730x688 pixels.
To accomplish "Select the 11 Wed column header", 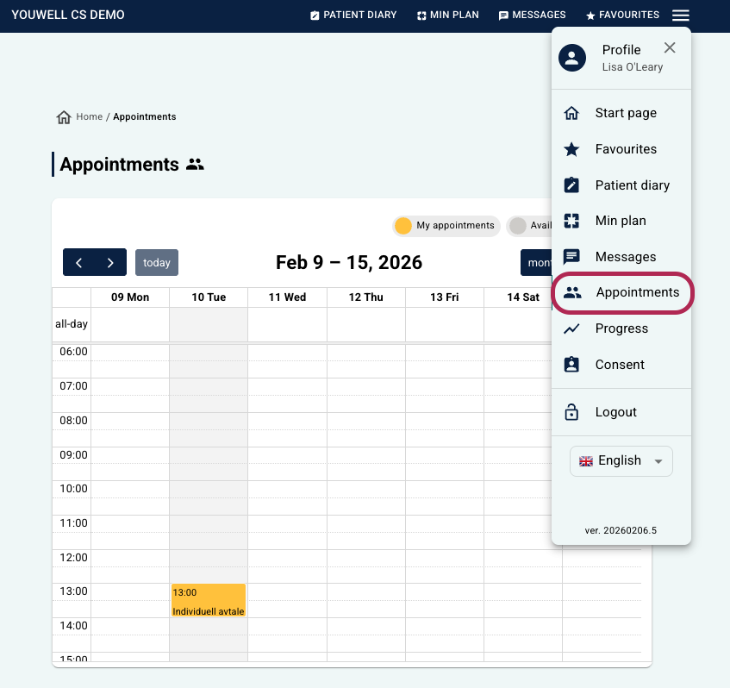I will point(287,297).
